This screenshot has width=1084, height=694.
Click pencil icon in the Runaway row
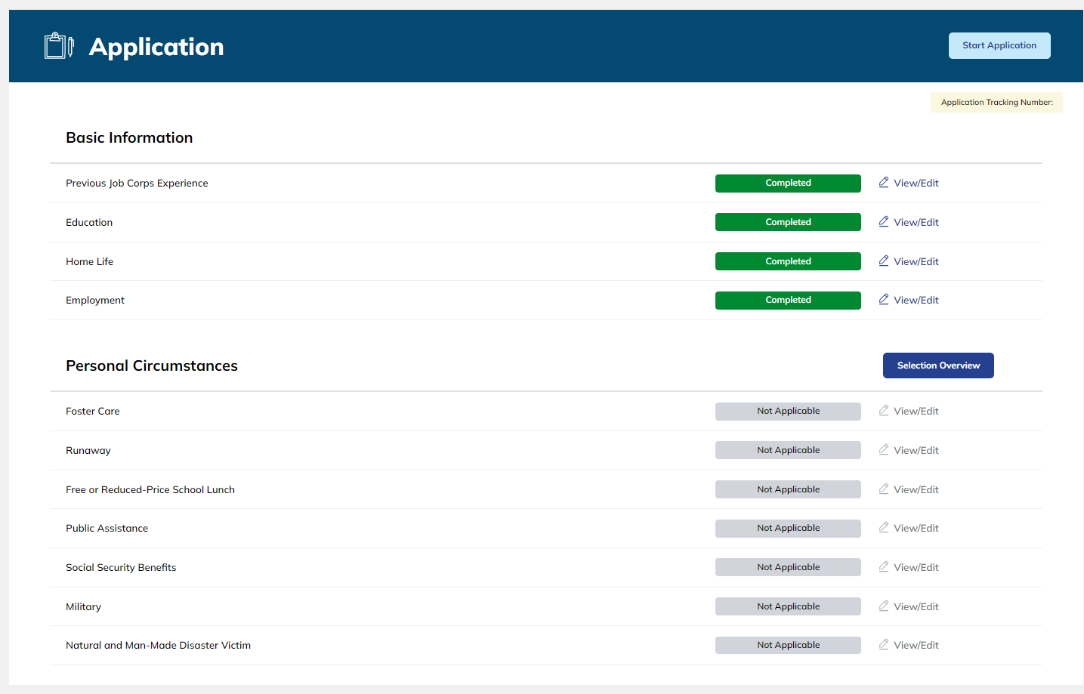point(883,450)
